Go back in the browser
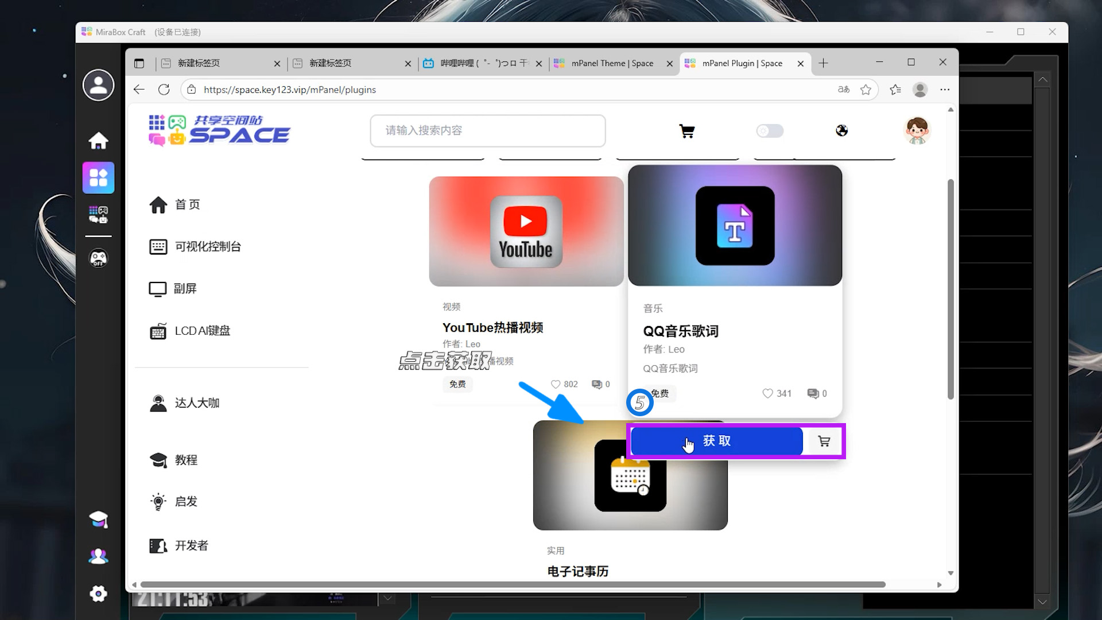This screenshot has width=1102, height=620. 139,90
